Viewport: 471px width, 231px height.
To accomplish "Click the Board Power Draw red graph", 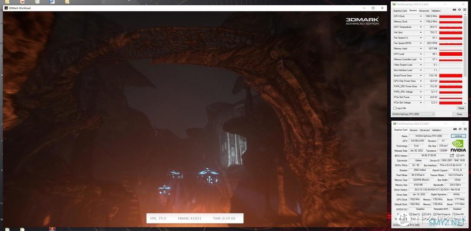I will pos(451,76).
